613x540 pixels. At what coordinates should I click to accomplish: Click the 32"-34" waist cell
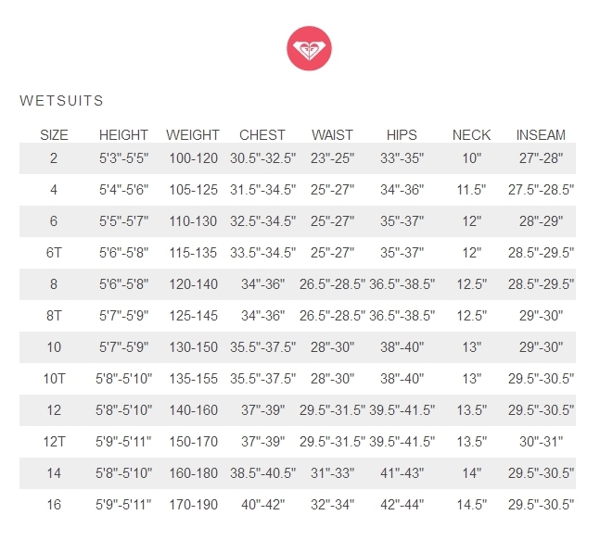pos(332,505)
